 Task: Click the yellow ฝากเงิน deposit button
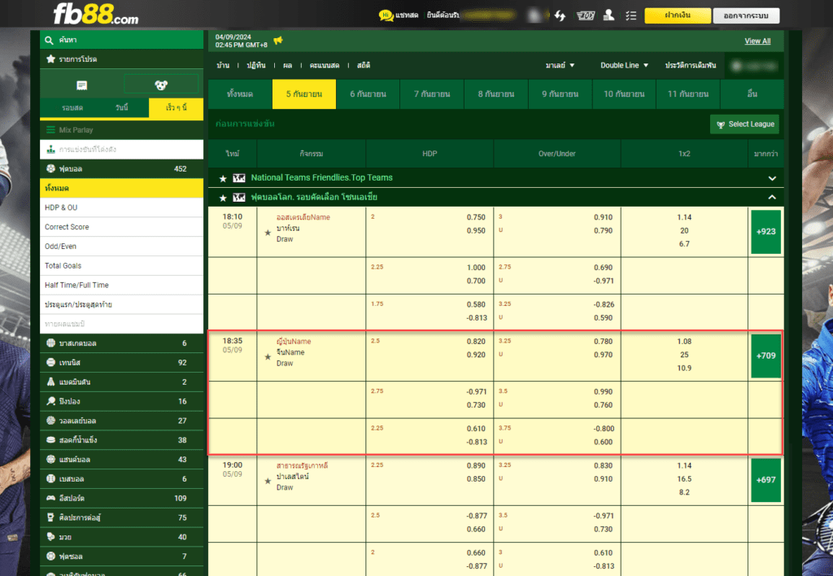click(678, 15)
